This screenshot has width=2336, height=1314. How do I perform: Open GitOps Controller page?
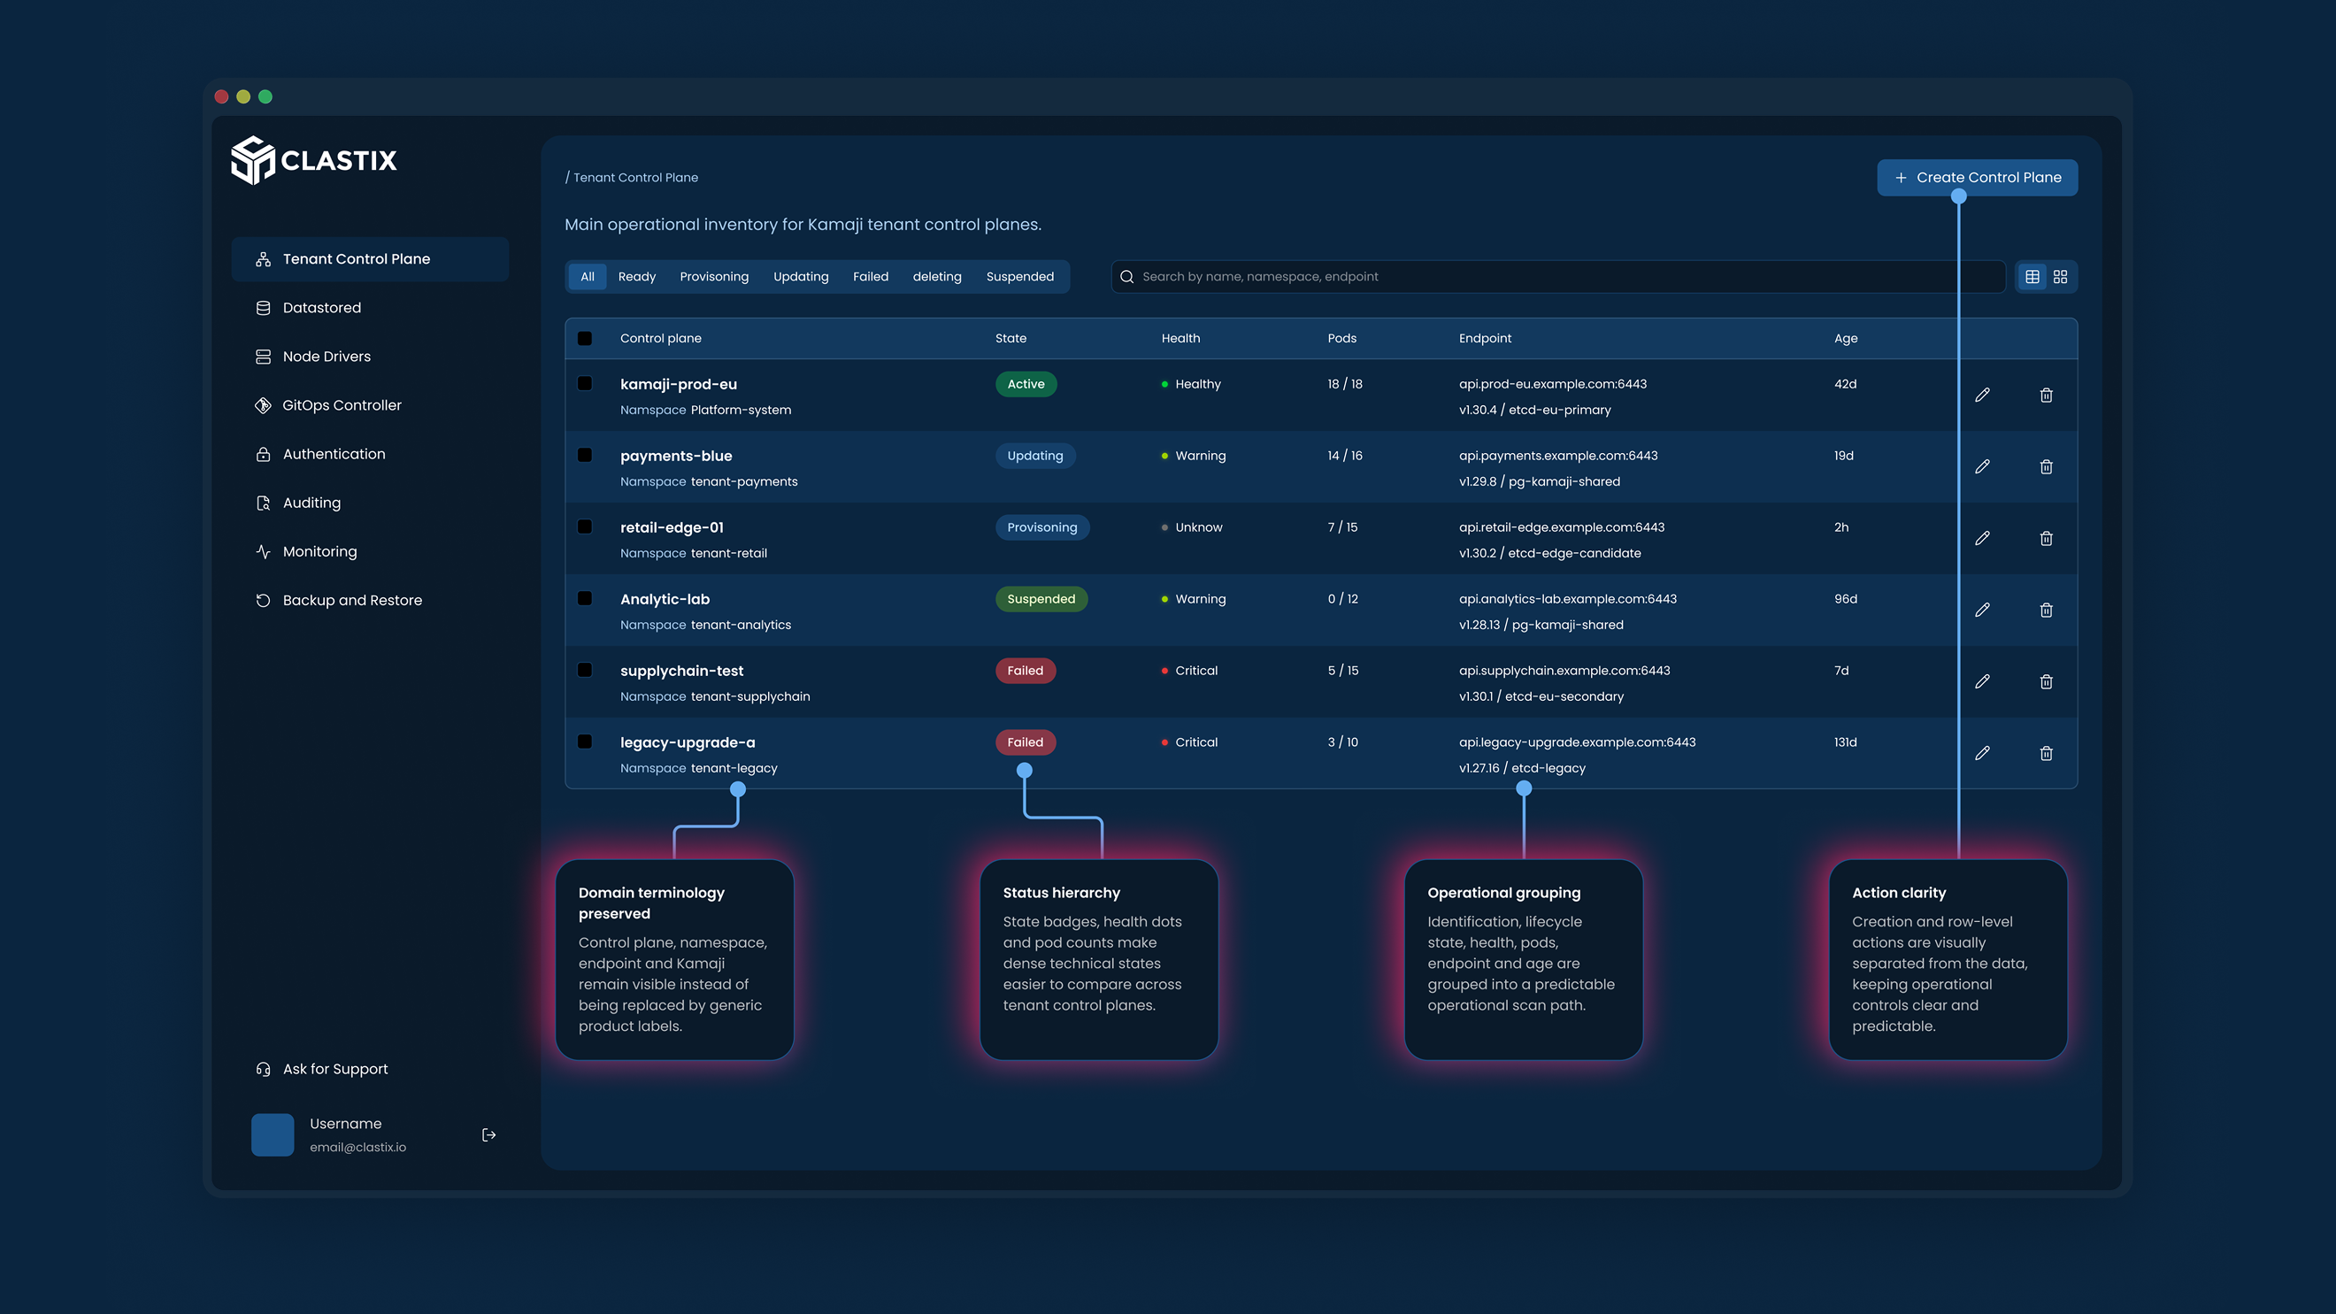[370, 405]
